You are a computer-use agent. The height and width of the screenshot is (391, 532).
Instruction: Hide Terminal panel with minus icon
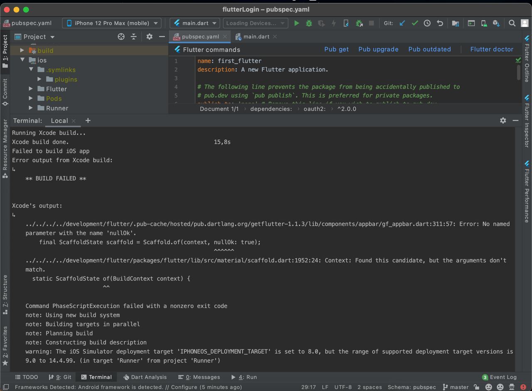tap(515, 120)
